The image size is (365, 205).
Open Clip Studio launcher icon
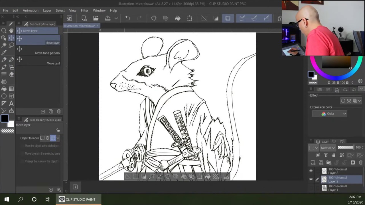pyautogui.click(x=69, y=18)
